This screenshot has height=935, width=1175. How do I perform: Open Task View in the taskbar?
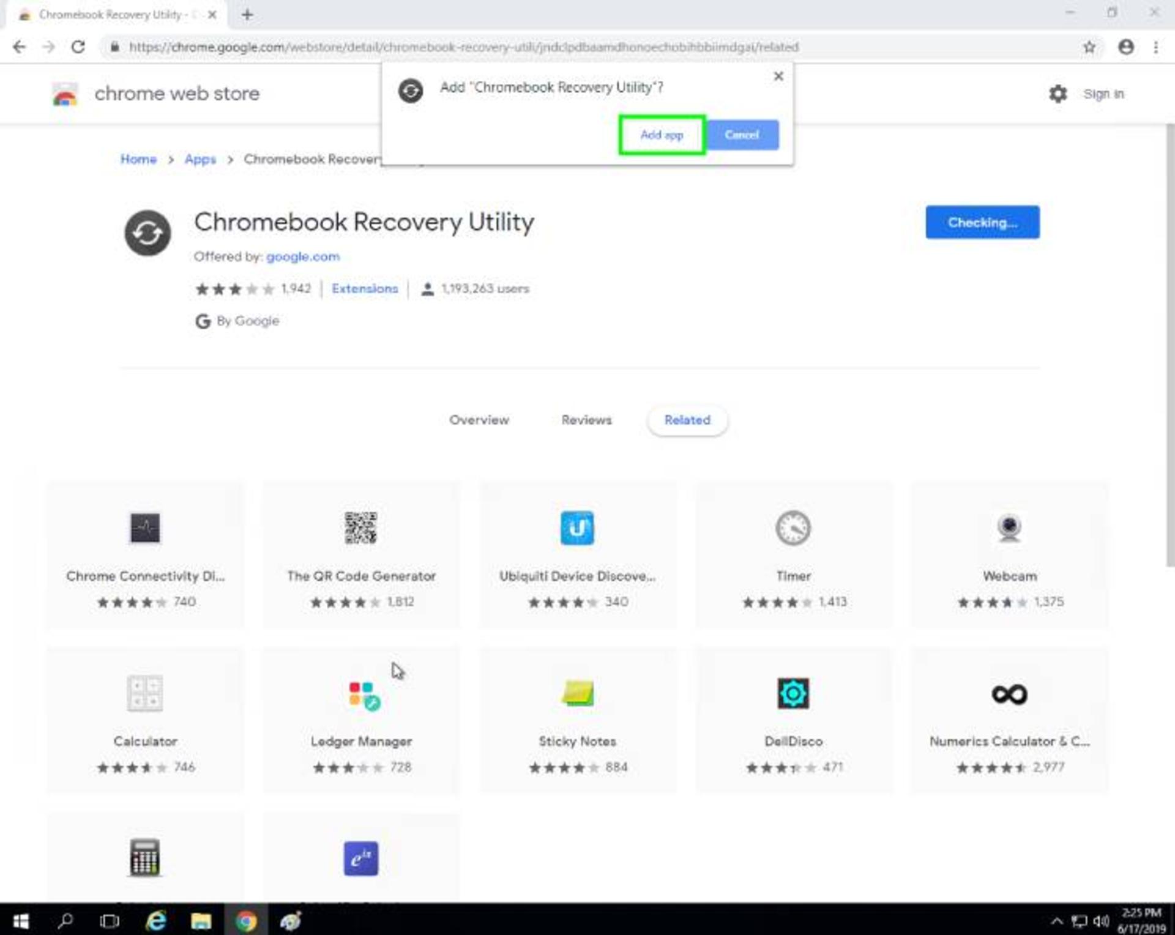point(110,920)
